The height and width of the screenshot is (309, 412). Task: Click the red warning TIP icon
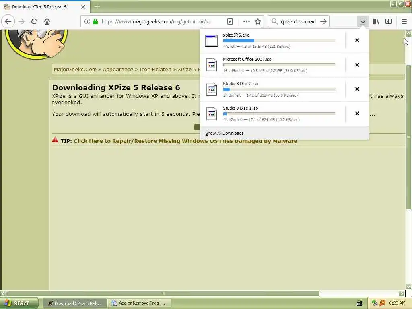coord(55,140)
